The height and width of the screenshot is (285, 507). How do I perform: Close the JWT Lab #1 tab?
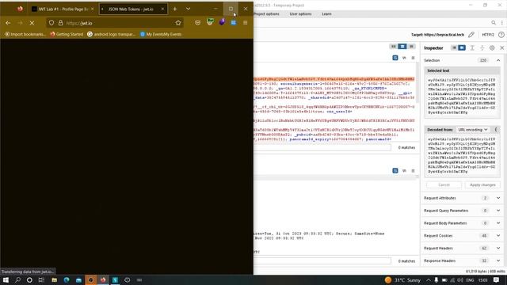pos(93,9)
